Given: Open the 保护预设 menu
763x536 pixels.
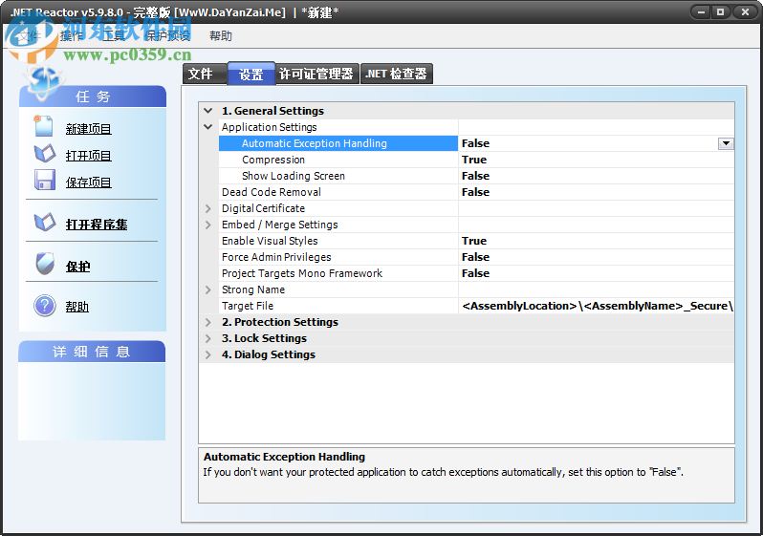Looking at the screenshot, I should pos(168,36).
